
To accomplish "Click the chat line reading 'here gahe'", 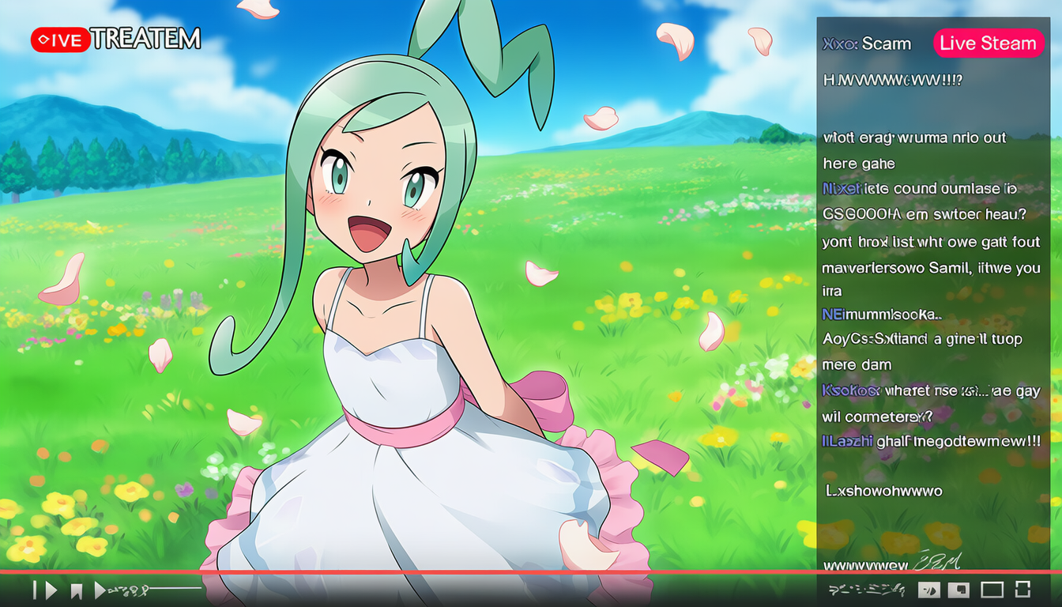I will point(858,164).
